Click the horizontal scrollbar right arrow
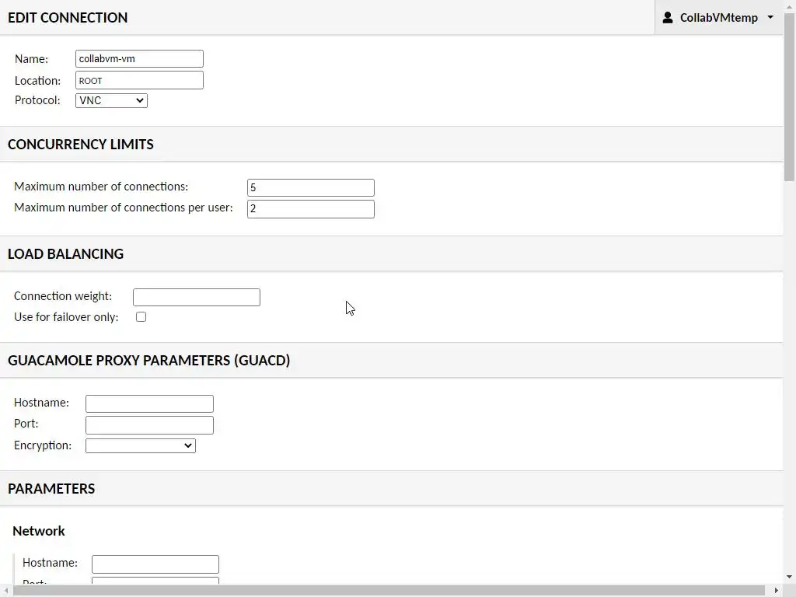The image size is (796, 597). coord(777,591)
